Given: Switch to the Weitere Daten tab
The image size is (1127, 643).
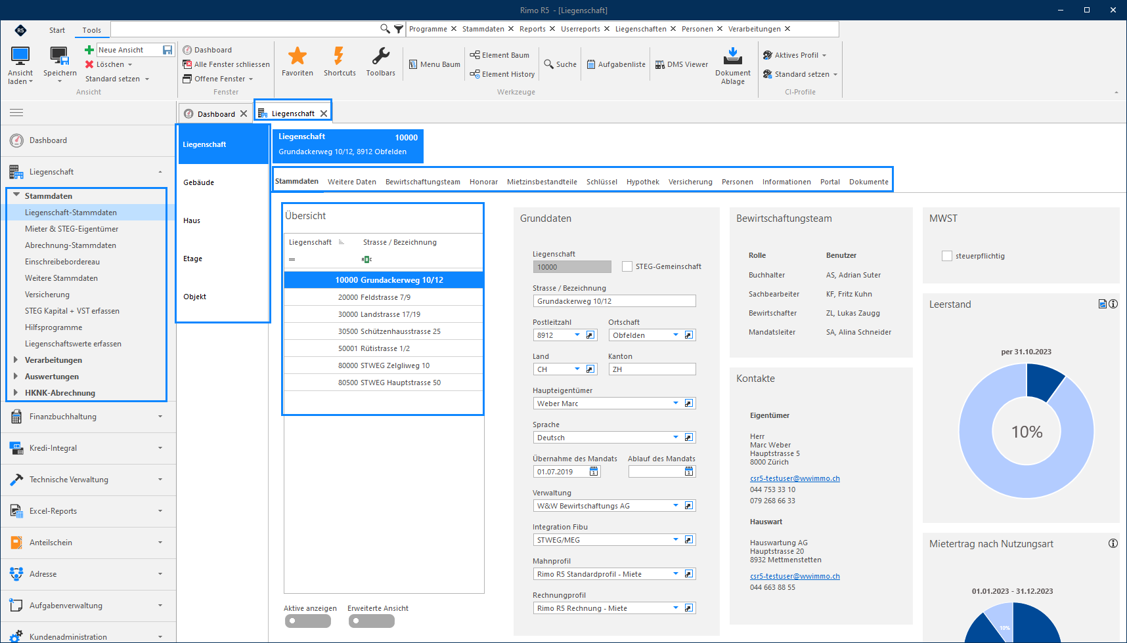Looking at the screenshot, I should [352, 182].
